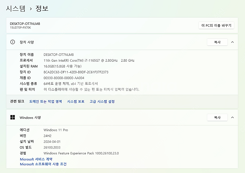Click the 경험 label
245x173 pixels.
tap(23, 153)
